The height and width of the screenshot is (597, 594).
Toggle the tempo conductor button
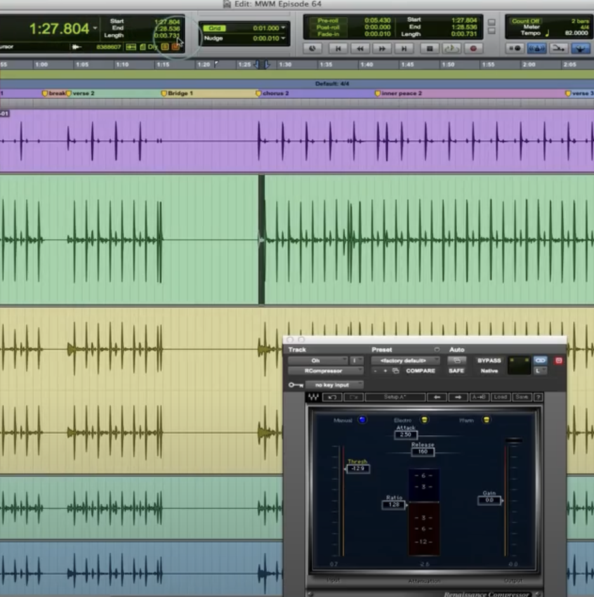(580, 48)
